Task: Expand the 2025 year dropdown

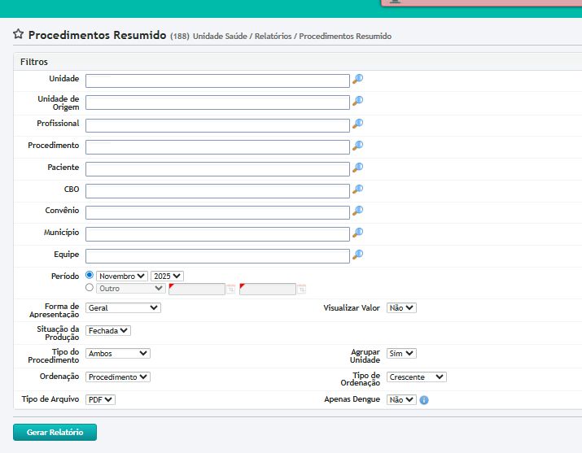Action: tap(167, 277)
